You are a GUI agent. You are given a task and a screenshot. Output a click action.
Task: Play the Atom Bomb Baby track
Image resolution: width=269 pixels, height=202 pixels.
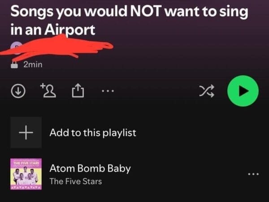pyautogui.click(x=90, y=168)
